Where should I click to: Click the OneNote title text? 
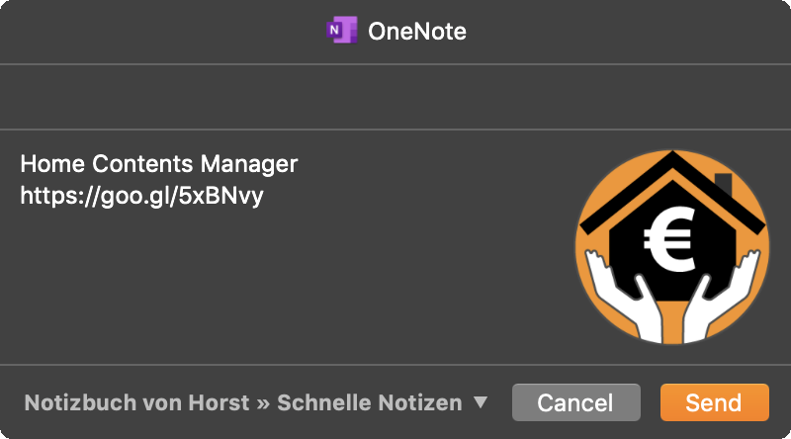pyautogui.click(x=417, y=32)
